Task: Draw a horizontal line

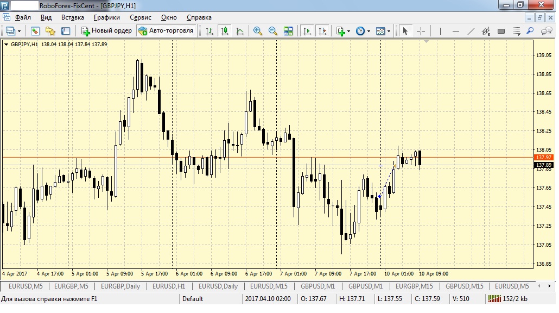Action: 456,31
